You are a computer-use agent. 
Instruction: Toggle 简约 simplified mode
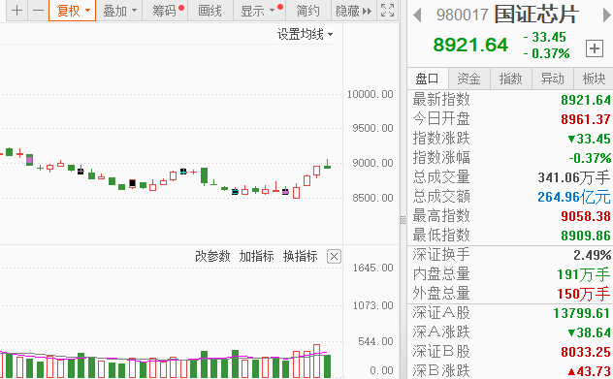point(308,11)
